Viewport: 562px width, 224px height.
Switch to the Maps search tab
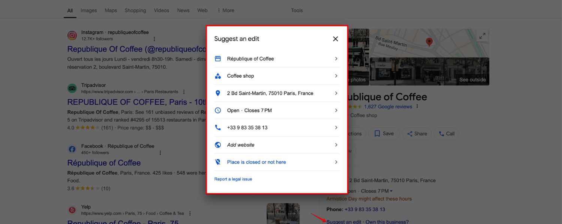[x=111, y=10]
